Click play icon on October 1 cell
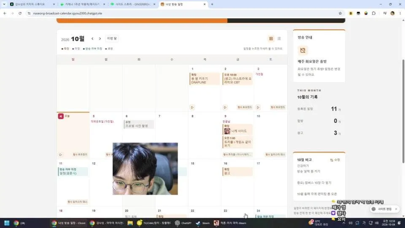 pos(192,107)
